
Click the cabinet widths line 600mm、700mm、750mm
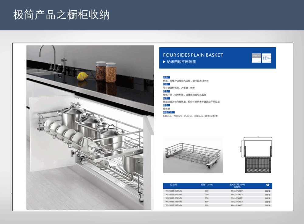point(190,116)
